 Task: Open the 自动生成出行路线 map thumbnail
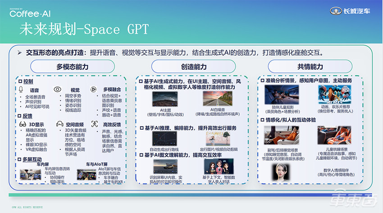(x=164, y=139)
